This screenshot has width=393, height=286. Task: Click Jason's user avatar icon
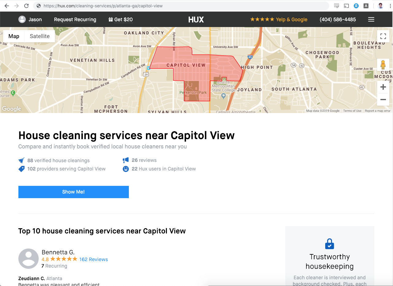(x=22, y=19)
